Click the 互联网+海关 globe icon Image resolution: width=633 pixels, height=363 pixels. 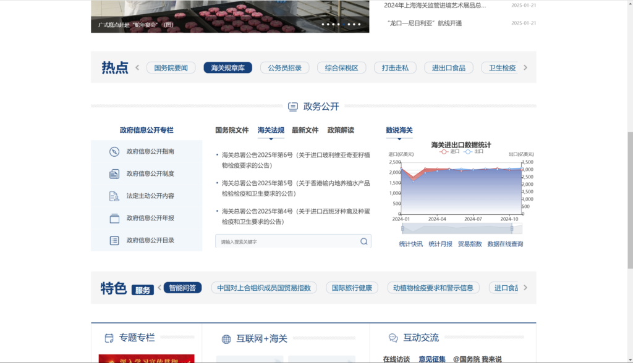click(226, 339)
